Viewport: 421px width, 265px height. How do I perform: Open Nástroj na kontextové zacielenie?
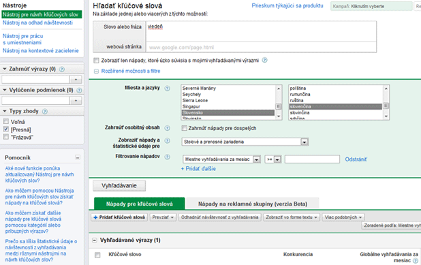click(x=41, y=50)
